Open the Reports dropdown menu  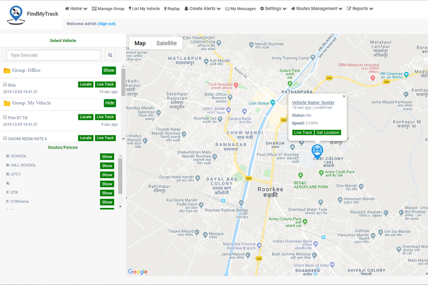tap(360, 9)
